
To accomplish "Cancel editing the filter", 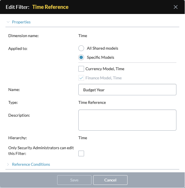I will point(110,180).
